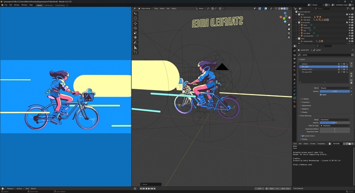Toggle the Custom Colors checkbox
This screenshot has height=193, width=355.
[303, 136]
